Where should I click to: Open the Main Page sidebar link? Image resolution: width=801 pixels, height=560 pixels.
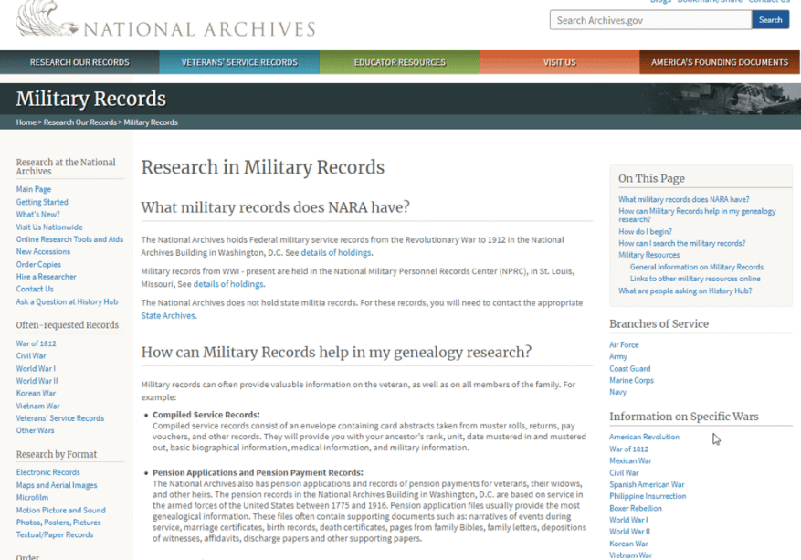[x=34, y=189]
